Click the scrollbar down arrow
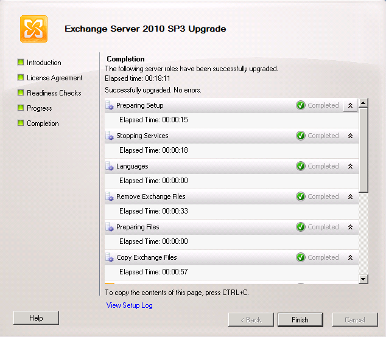Viewport: 386px width, 337px height. (363, 279)
